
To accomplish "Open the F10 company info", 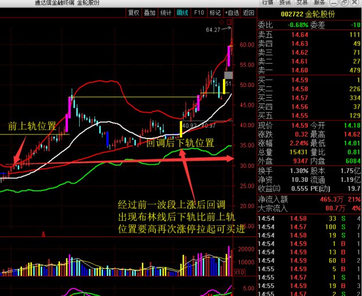I will pyautogui.click(x=199, y=12).
